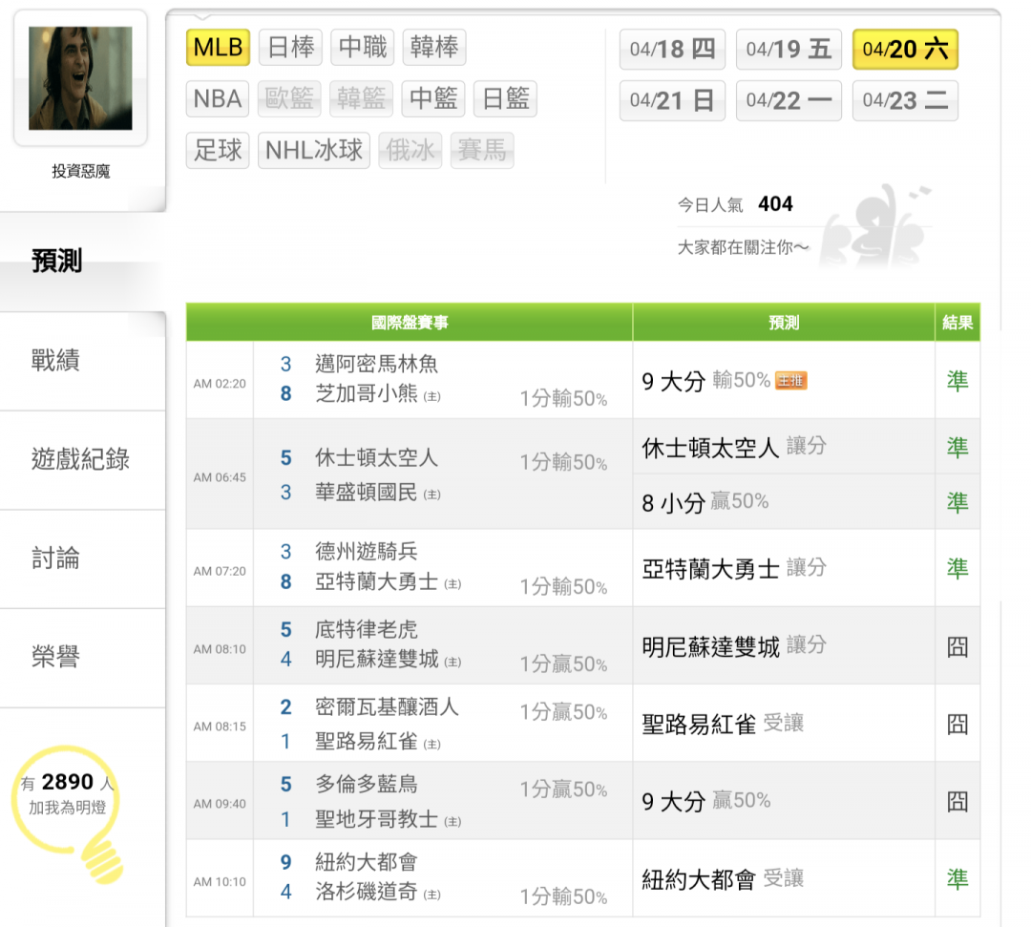Click the 8 小分 贏50% prediction
Image resolution: width=1031 pixels, height=927 pixels.
pos(705,502)
